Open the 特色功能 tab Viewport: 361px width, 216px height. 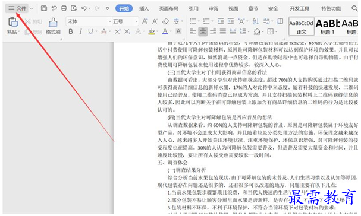tap(331, 8)
